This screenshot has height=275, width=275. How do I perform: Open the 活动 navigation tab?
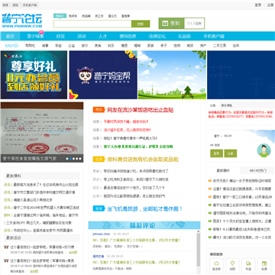click(x=82, y=36)
